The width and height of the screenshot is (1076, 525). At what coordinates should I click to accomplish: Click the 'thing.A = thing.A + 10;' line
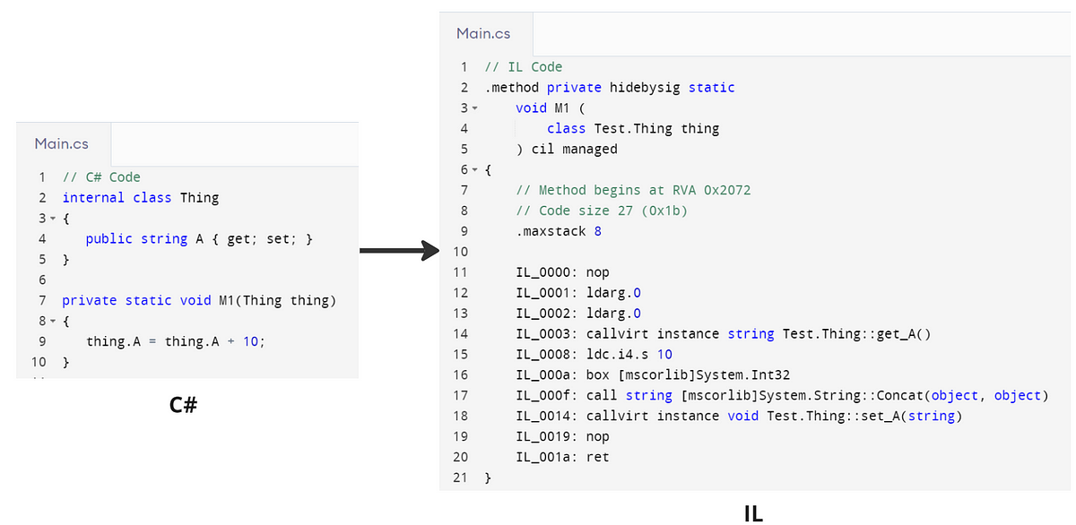[x=176, y=342]
